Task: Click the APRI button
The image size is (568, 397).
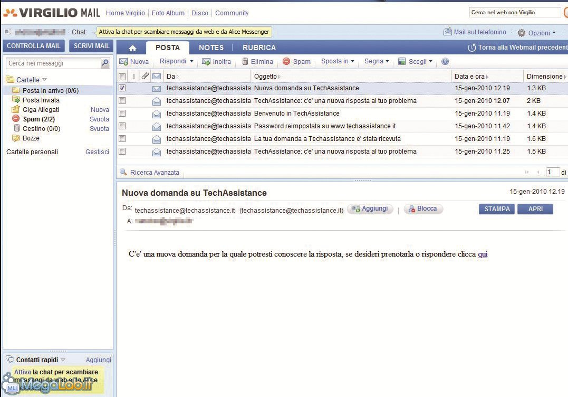Action: [x=535, y=209]
